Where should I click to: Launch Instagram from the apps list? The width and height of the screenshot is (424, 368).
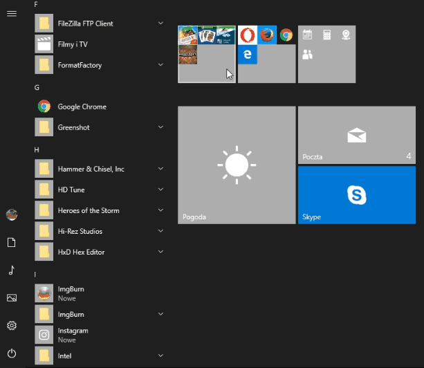99,335
